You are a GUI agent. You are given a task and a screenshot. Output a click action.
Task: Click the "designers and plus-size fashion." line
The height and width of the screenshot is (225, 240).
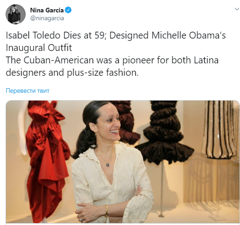[x=72, y=72]
